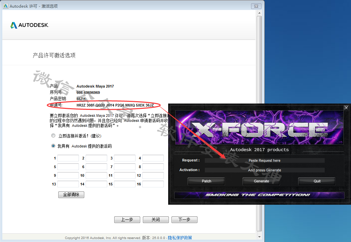Click the X-FORCE banner image
Screen dimensions: 351x242
coord(259,127)
